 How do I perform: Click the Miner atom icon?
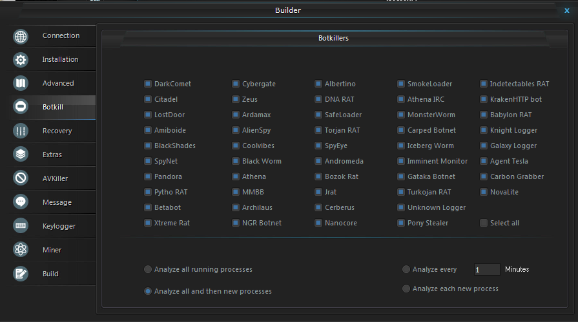click(x=21, y=250)
